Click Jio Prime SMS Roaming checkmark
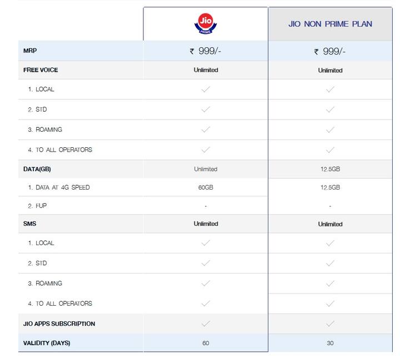Screen dimensions: 400x358 (206, 283)
